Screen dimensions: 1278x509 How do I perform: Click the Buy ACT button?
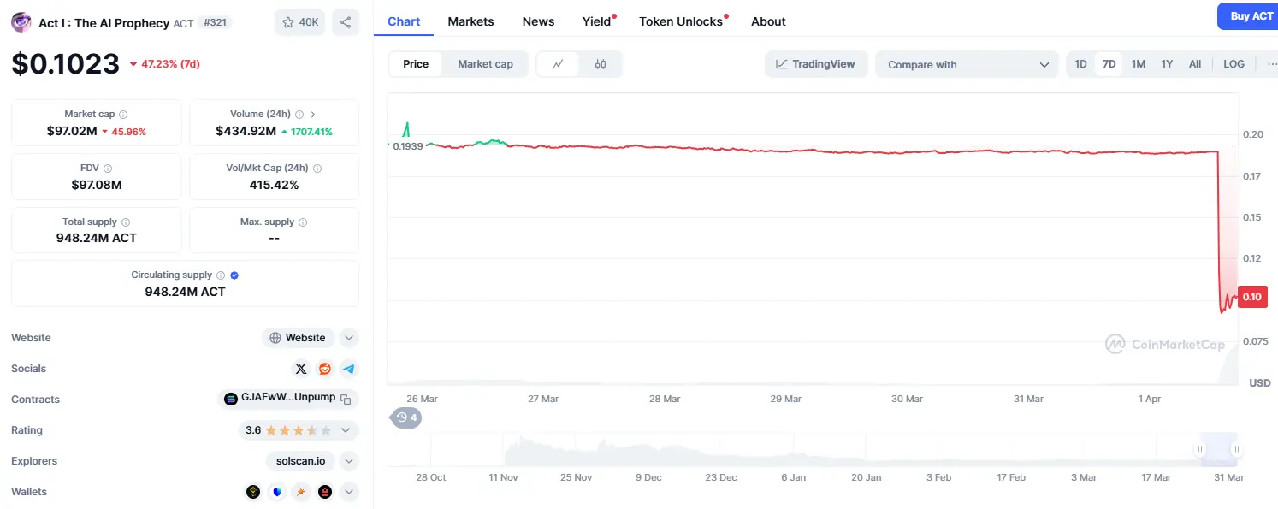(x=1248, y=16)
